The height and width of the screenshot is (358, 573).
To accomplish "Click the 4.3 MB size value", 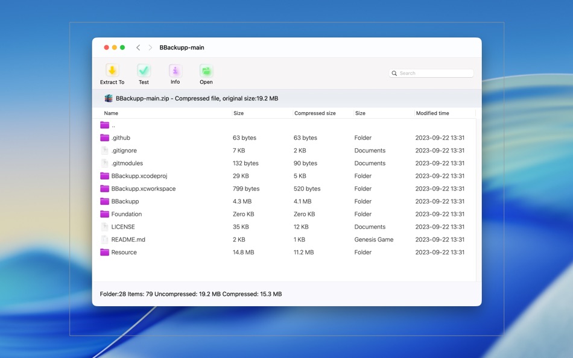I will pyautogui.click(x=242, y=201).
